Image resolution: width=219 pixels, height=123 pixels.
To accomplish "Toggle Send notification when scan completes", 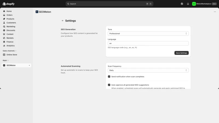I will [x=109, y=77].
